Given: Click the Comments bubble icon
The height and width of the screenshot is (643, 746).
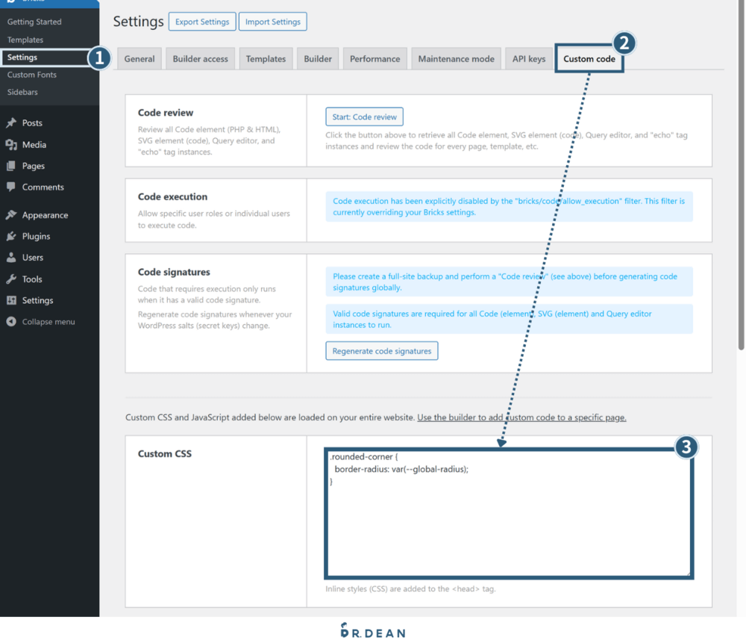Looking at the screenshot, I should point(11,187).
